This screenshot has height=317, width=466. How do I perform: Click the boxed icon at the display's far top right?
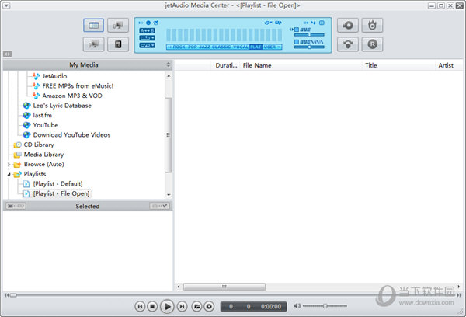click(322, 23)
